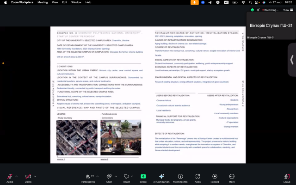This screenshot has height=185, width=296.
Task: Expand audio options arrow next to Audio
Action: [17, 176]
